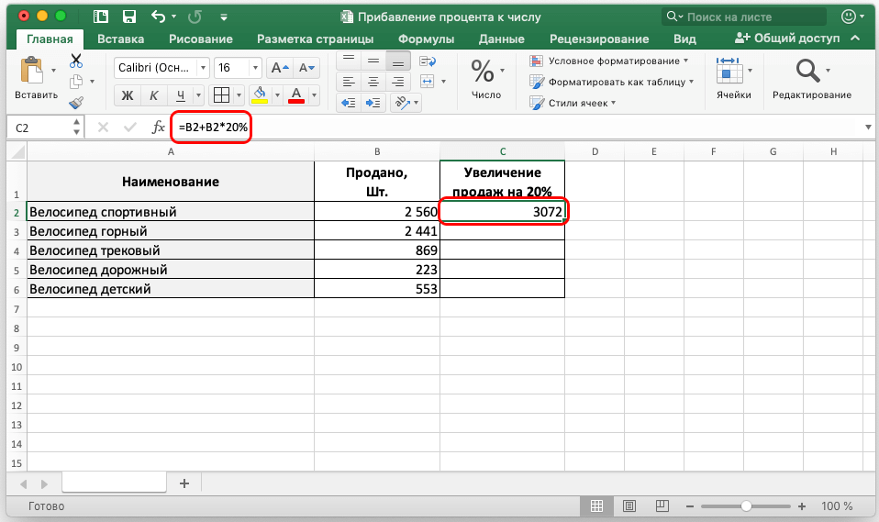Open the Вставка ribbon tab
Viewport: 879px width, 522px height.
(120, 39)
